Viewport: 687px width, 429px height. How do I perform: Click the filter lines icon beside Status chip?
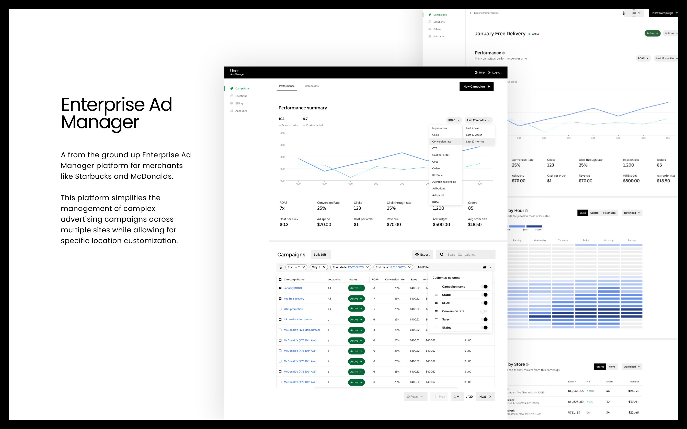coord(281,267)
